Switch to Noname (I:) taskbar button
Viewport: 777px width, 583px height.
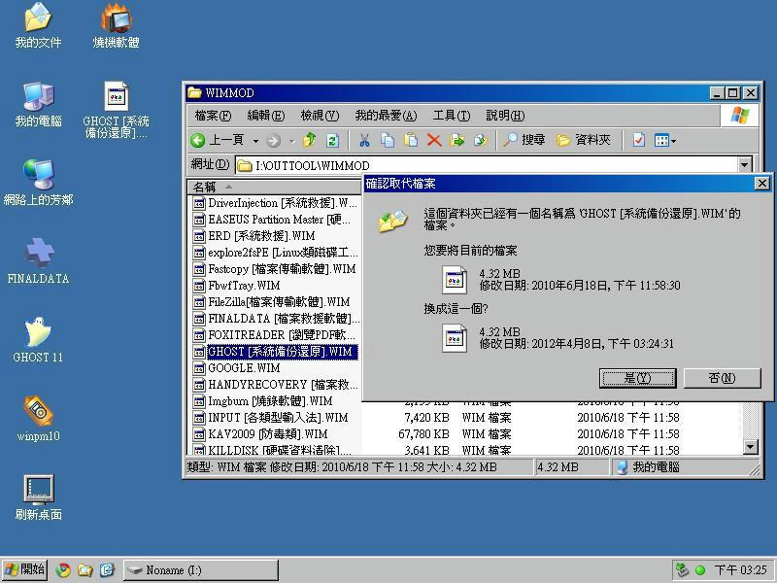click(201, 570)
